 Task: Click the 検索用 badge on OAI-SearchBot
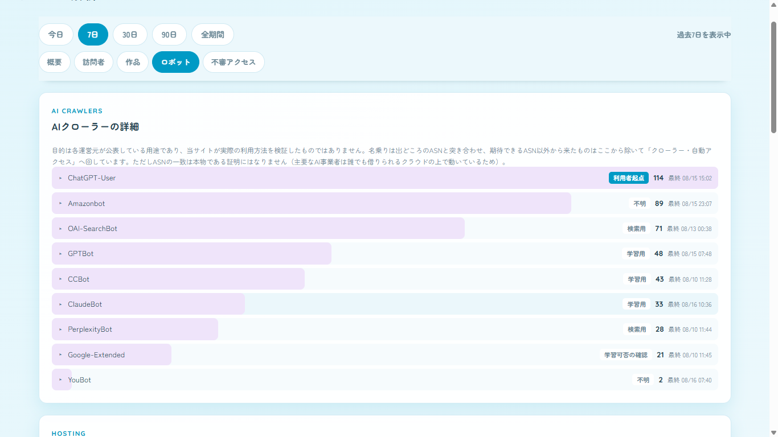click(637, 229)
